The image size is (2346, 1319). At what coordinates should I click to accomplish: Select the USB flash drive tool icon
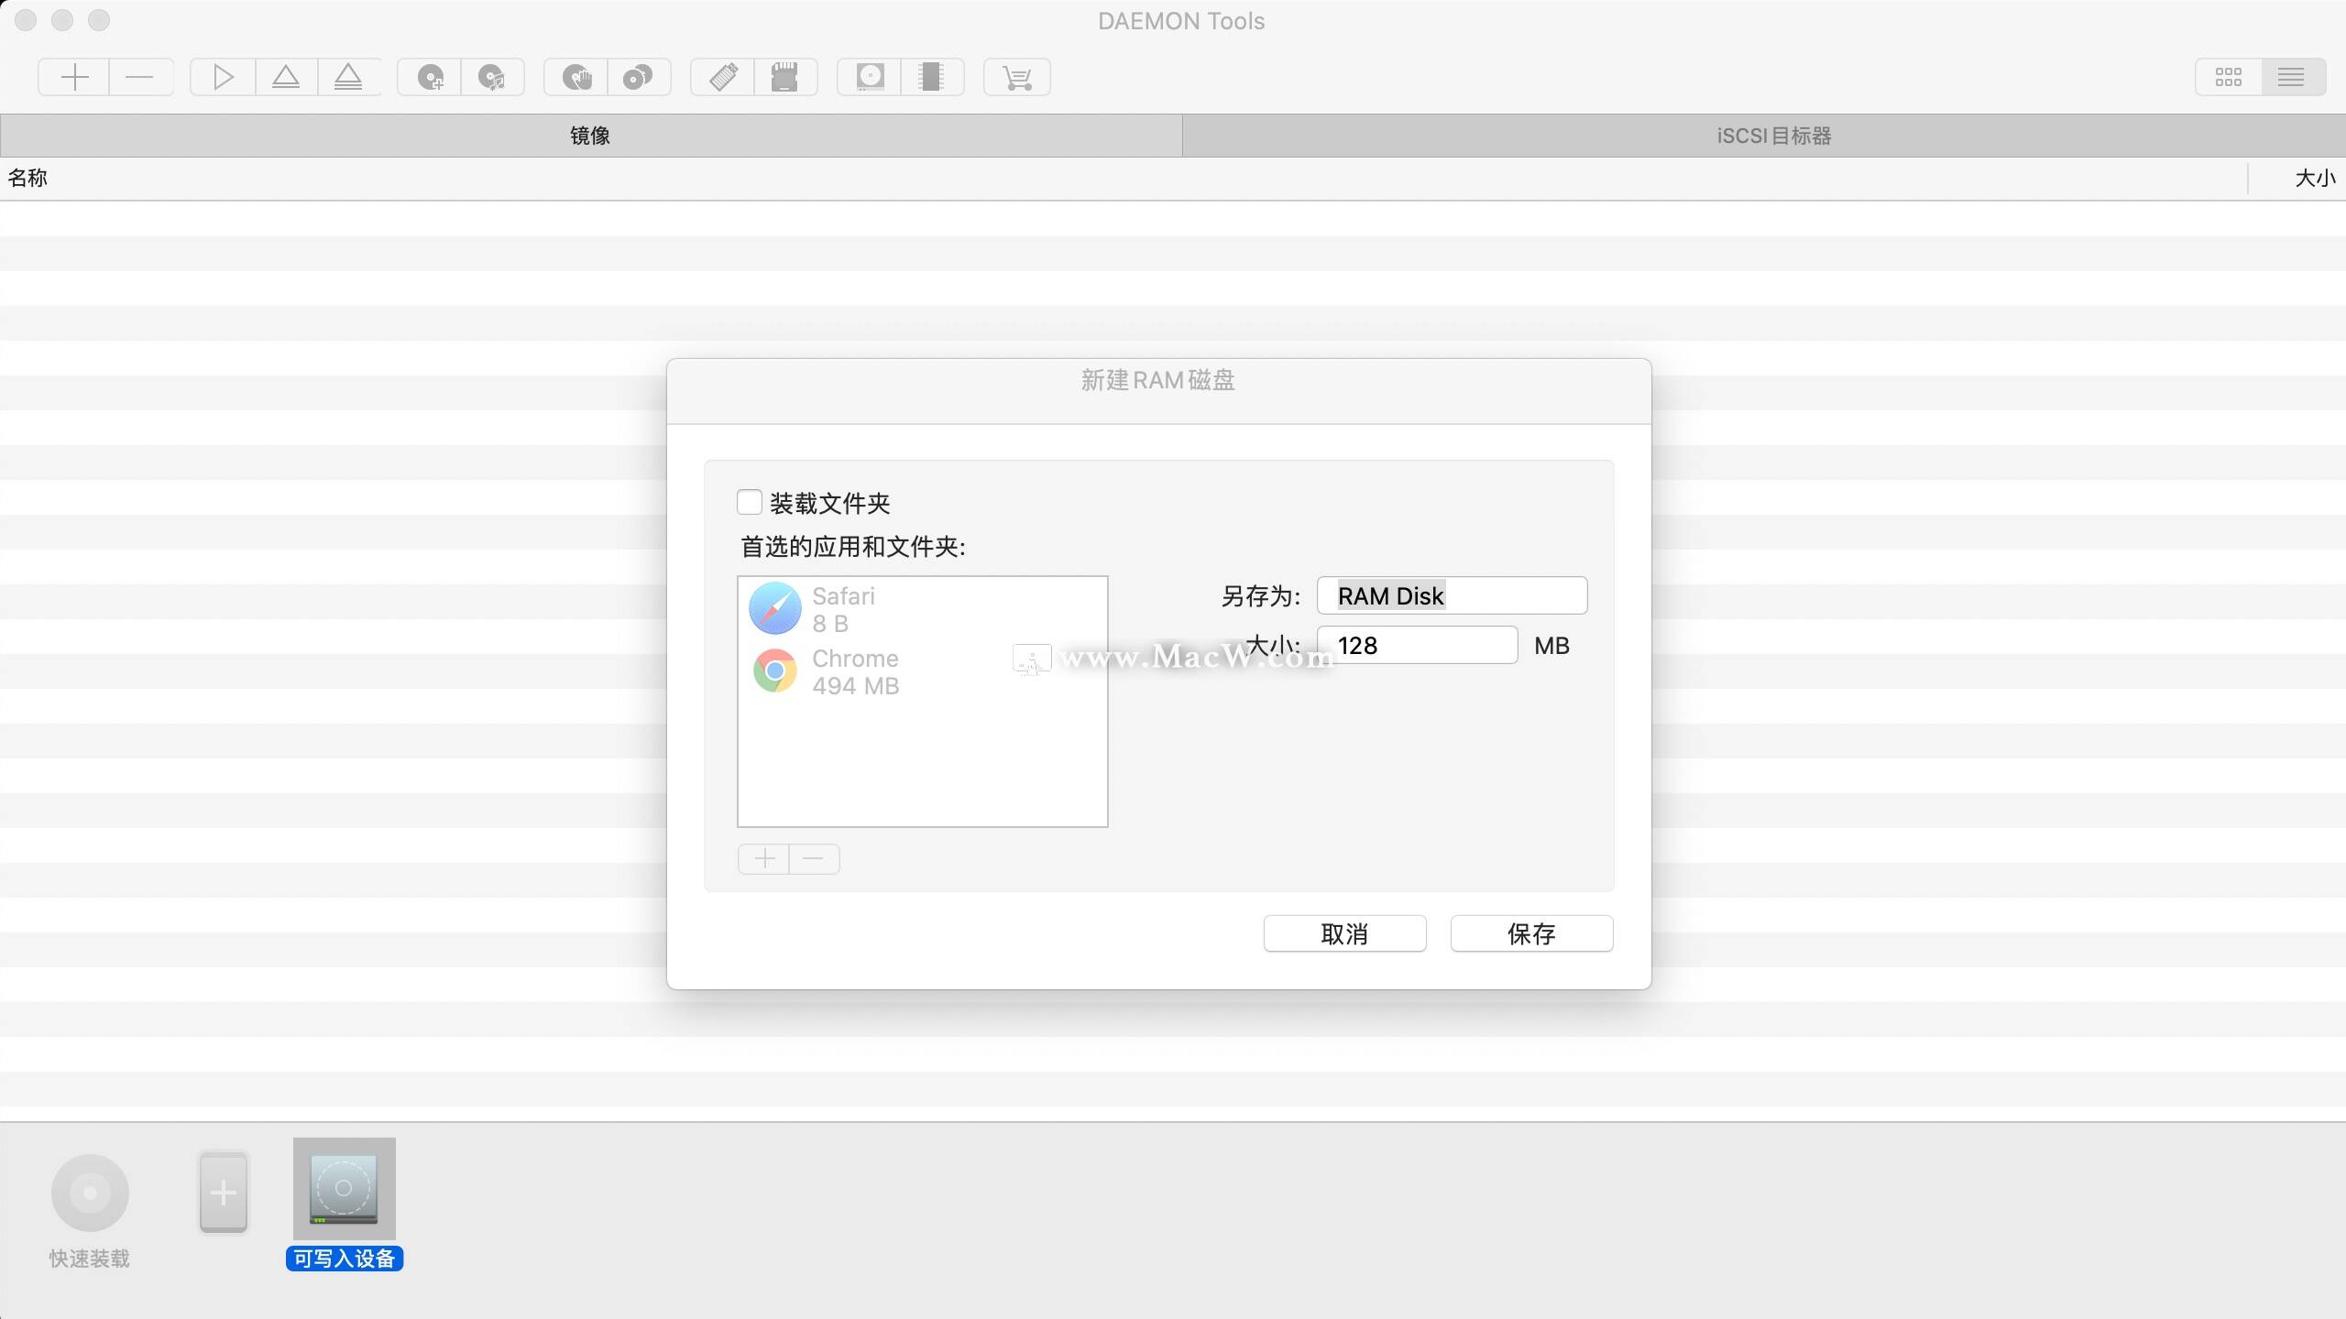(x=722, y=77)
